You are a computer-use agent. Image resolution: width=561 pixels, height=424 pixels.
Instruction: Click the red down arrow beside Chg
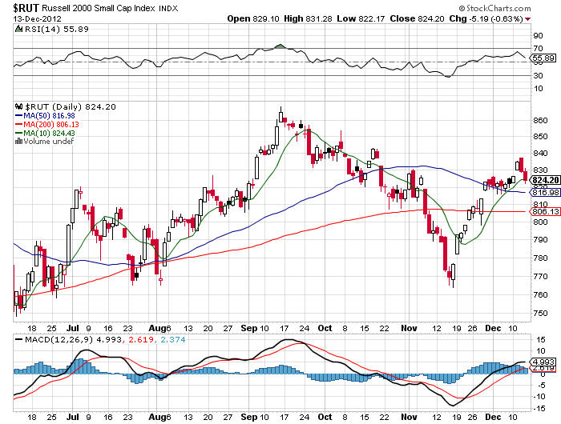tap(528, 19)
